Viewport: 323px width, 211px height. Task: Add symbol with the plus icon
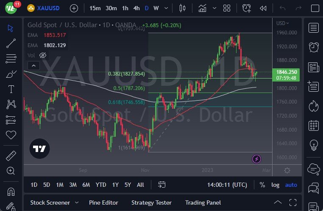click(x=74, y=8)
